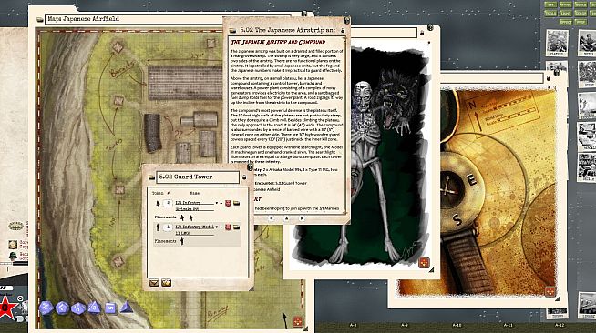Click the IJN Infantry Arisaka token icon

(x=159, y=204)
